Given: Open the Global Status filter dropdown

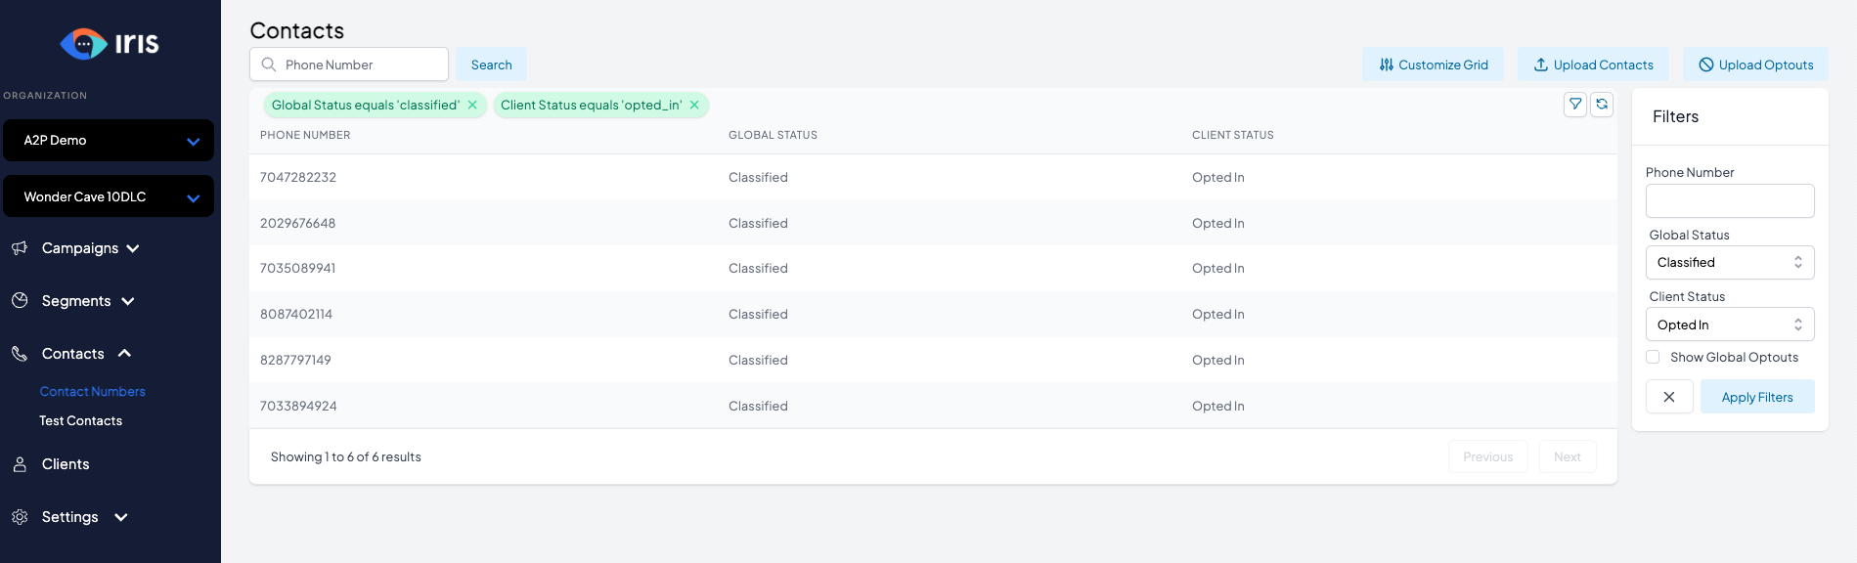Looking at the screenshot, I should (x=1729, y=263).
